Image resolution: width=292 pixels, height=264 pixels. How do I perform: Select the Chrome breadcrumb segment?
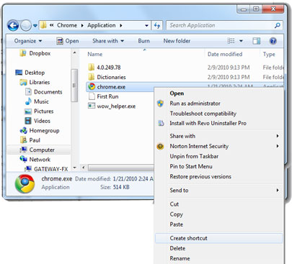[x=67, y=25]
